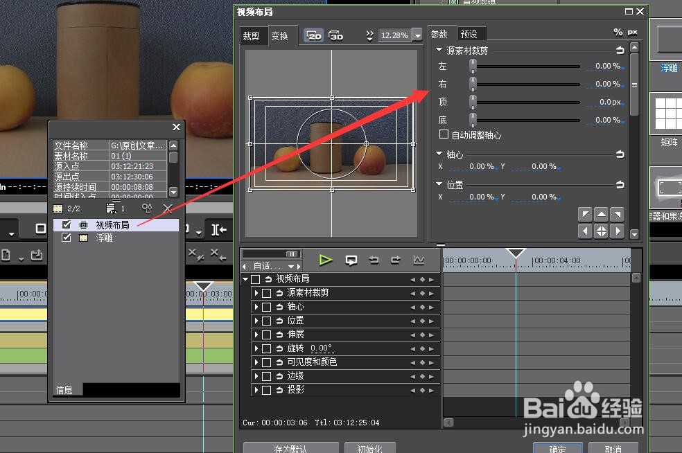Collapse the 源素材裁剪 parameter section
Screen dimensions: 682x453
tap(439, 50)
